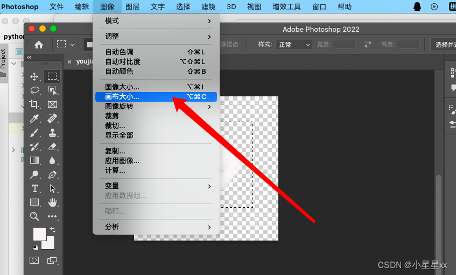
Task: Choose 画布大小... menu item
Action: tap(156, 97)
